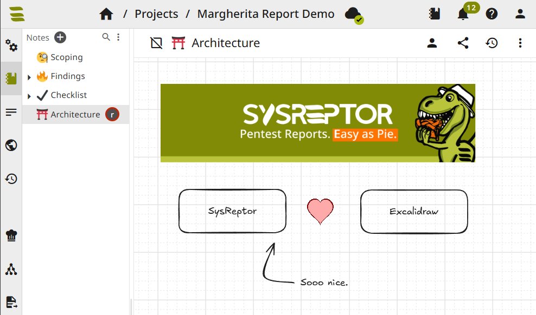Viewport: 536px width, 315px height.
Task: Change the torii gate note emoji icon
Action: click(178, 43)
